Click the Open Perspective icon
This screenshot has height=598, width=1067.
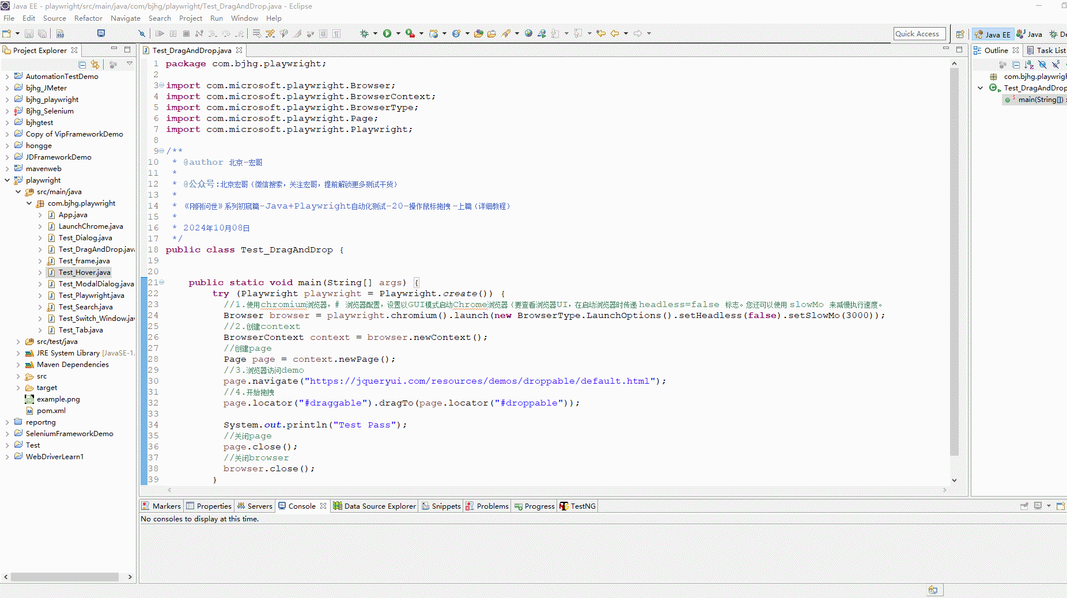point(960,34)
